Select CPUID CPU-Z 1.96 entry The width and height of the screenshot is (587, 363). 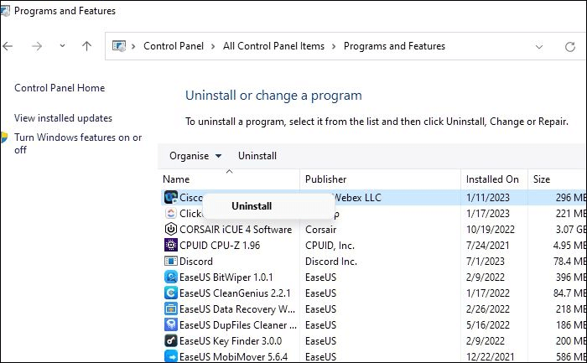[220, 246]
